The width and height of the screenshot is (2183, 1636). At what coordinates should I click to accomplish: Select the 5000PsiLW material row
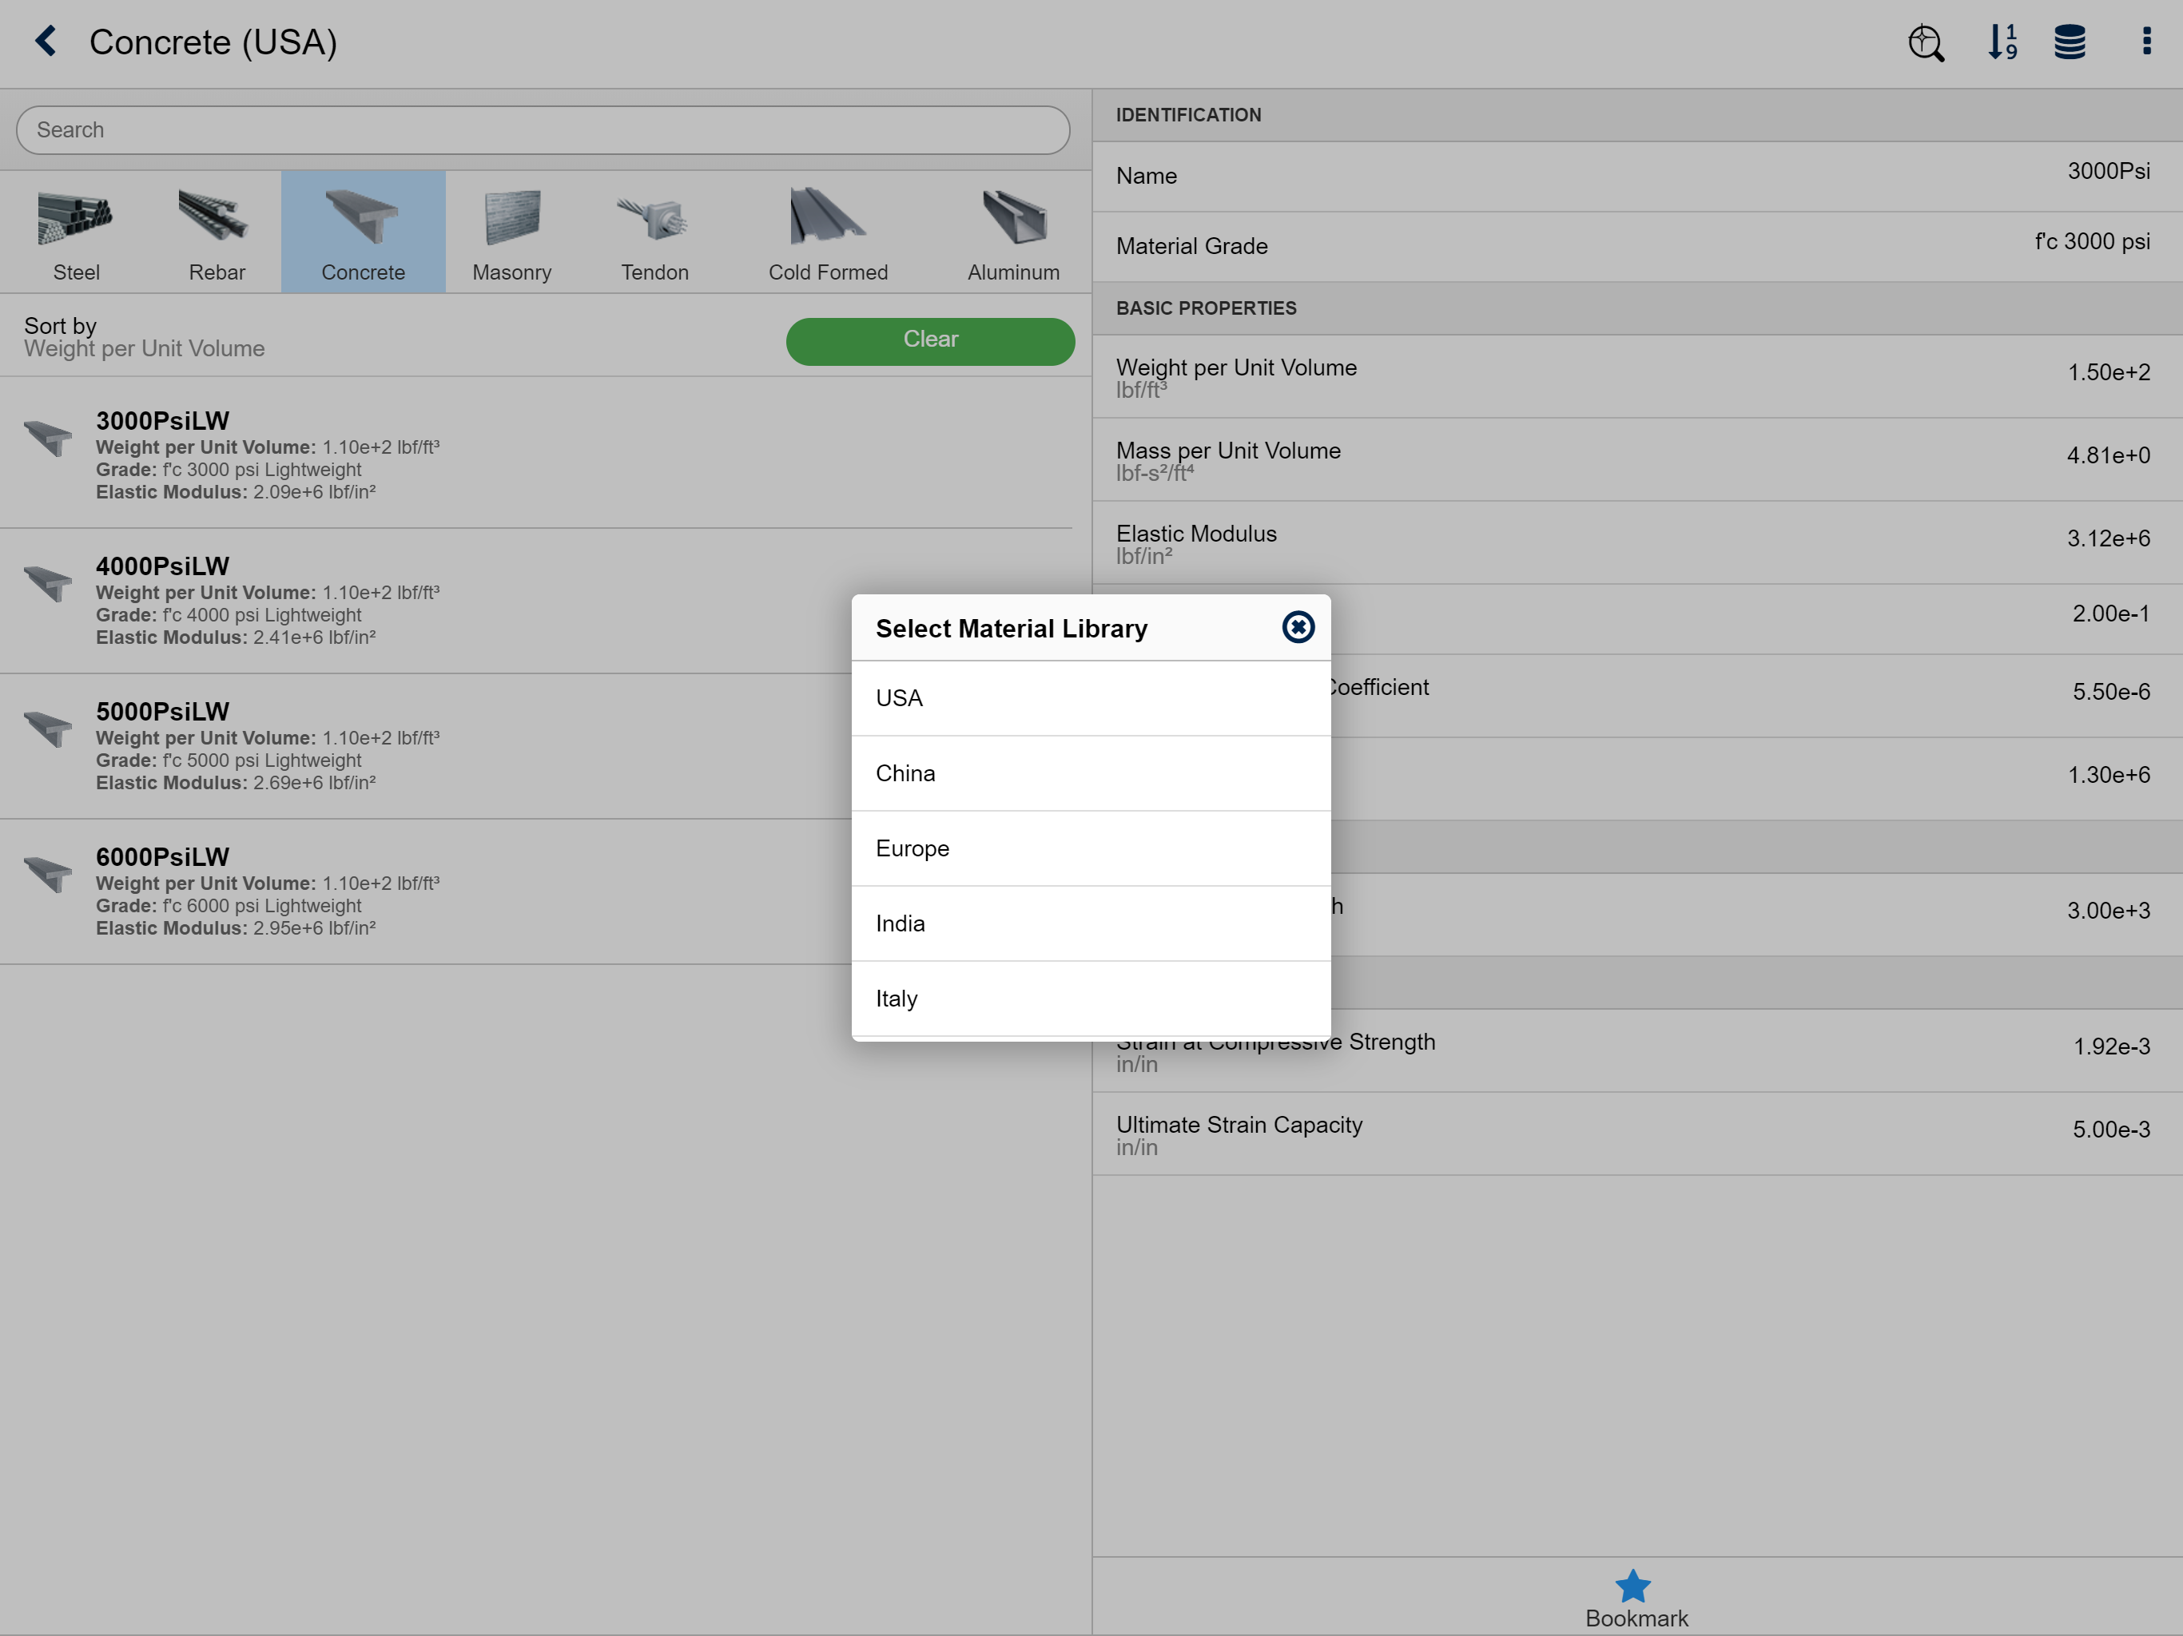pos(536,746)
